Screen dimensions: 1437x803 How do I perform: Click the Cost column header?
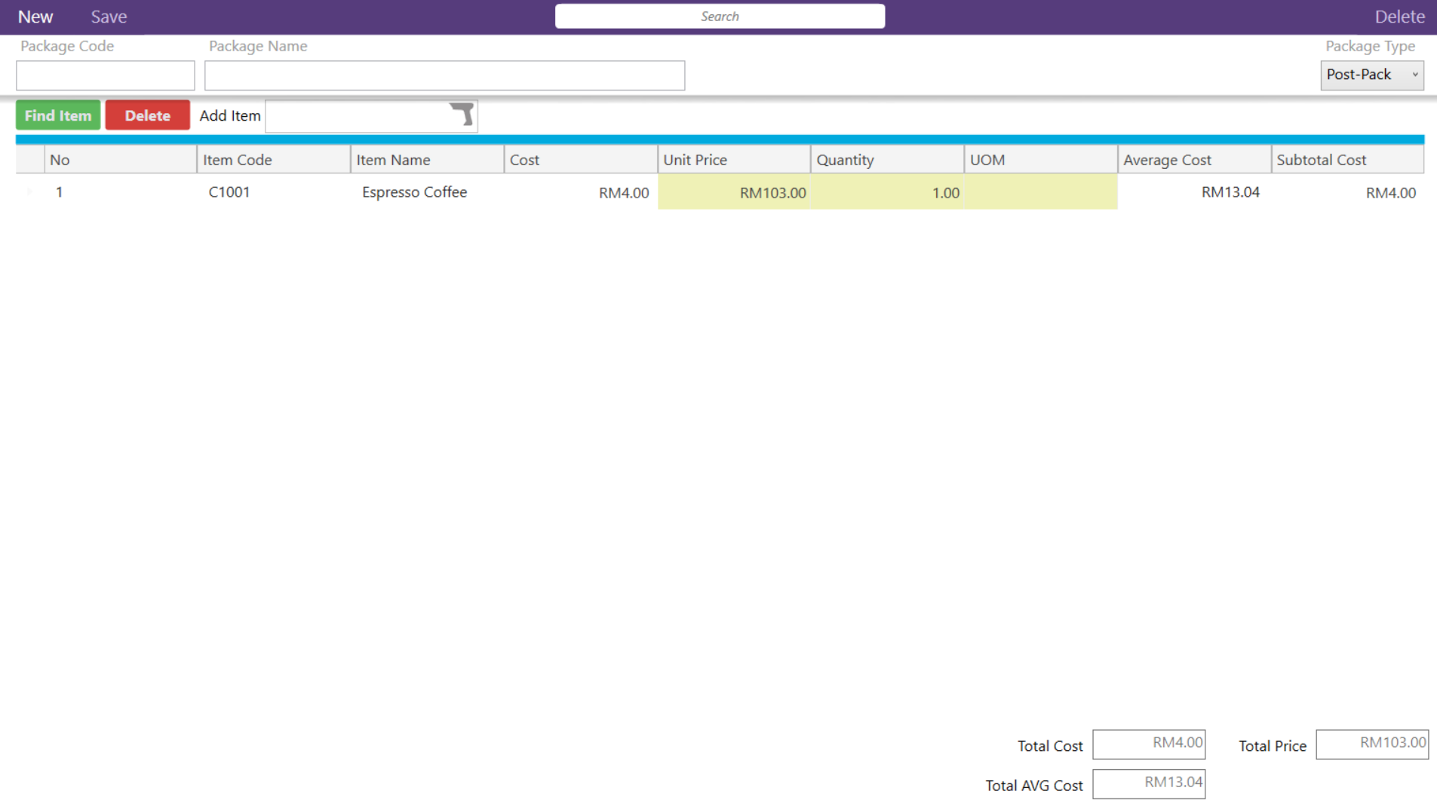[x=581, y=160]
